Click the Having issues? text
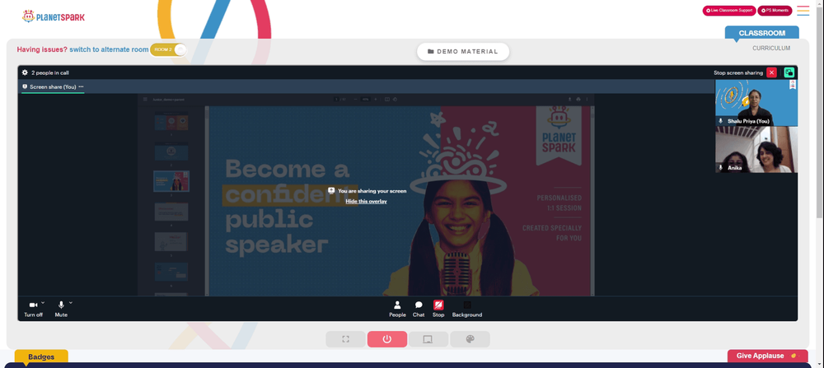The height and width of the screenshot is (368, 824). [42, 49]
